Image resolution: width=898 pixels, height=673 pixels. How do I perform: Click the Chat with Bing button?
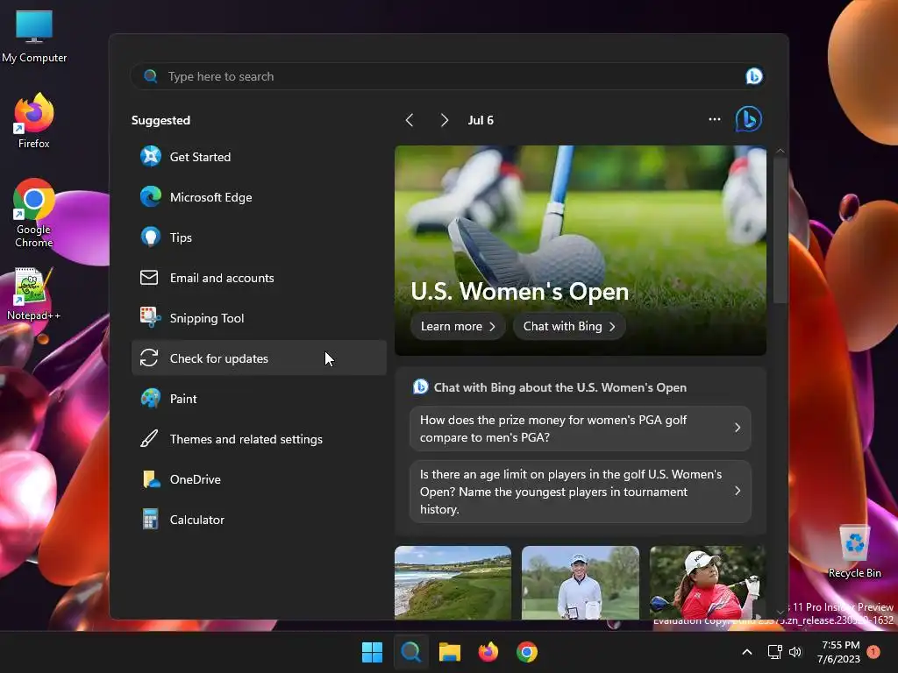click(x=569, y=326)
